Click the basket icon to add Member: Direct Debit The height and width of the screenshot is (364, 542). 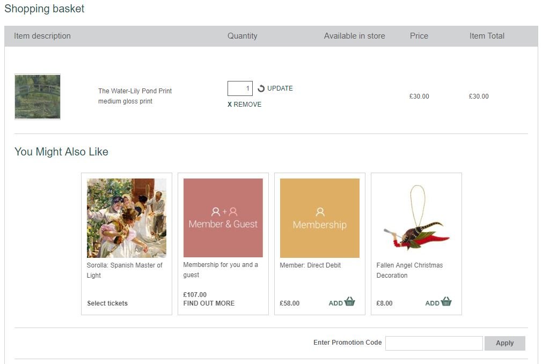tap(349, 302)
